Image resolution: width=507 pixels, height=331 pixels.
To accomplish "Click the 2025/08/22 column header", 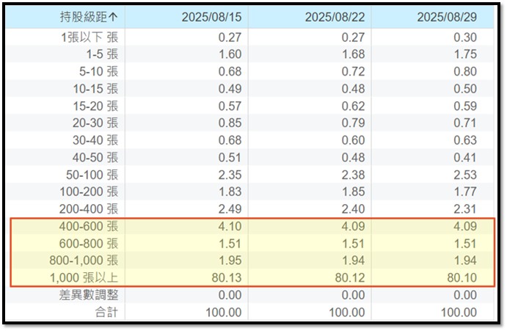I will coord(335,17).
